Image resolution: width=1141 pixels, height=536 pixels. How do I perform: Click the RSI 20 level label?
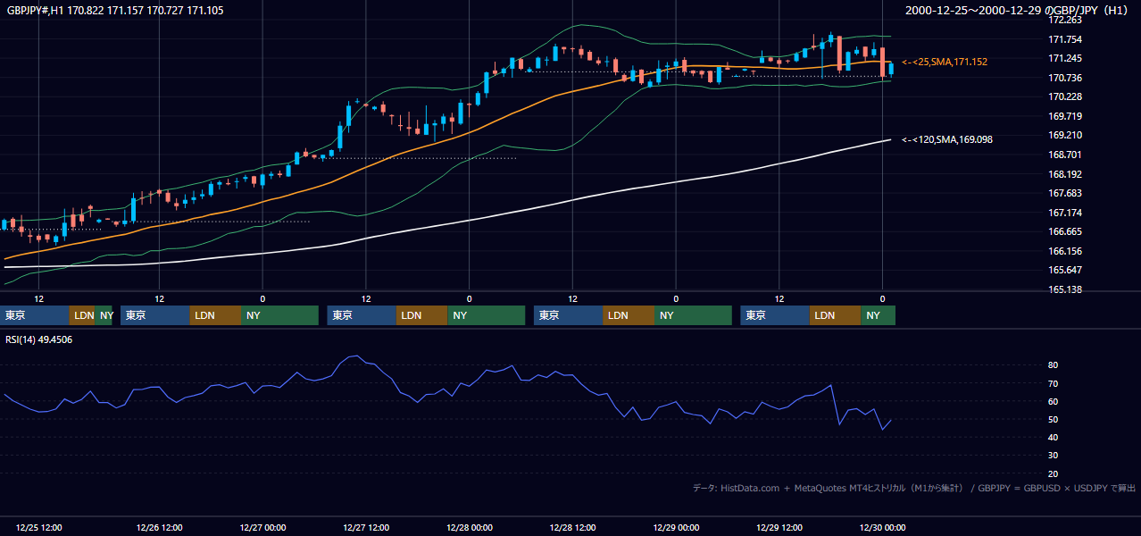coord(1054,473)
